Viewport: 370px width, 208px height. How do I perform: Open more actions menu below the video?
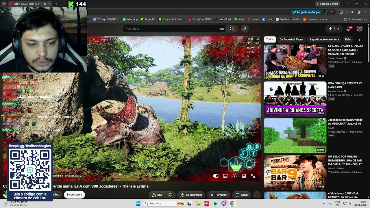point(257,195)
